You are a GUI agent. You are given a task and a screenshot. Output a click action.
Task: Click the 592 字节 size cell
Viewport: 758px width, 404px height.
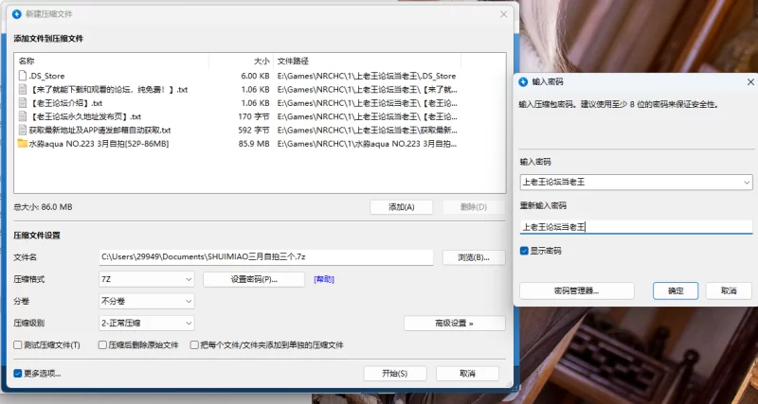pos(254,130)
